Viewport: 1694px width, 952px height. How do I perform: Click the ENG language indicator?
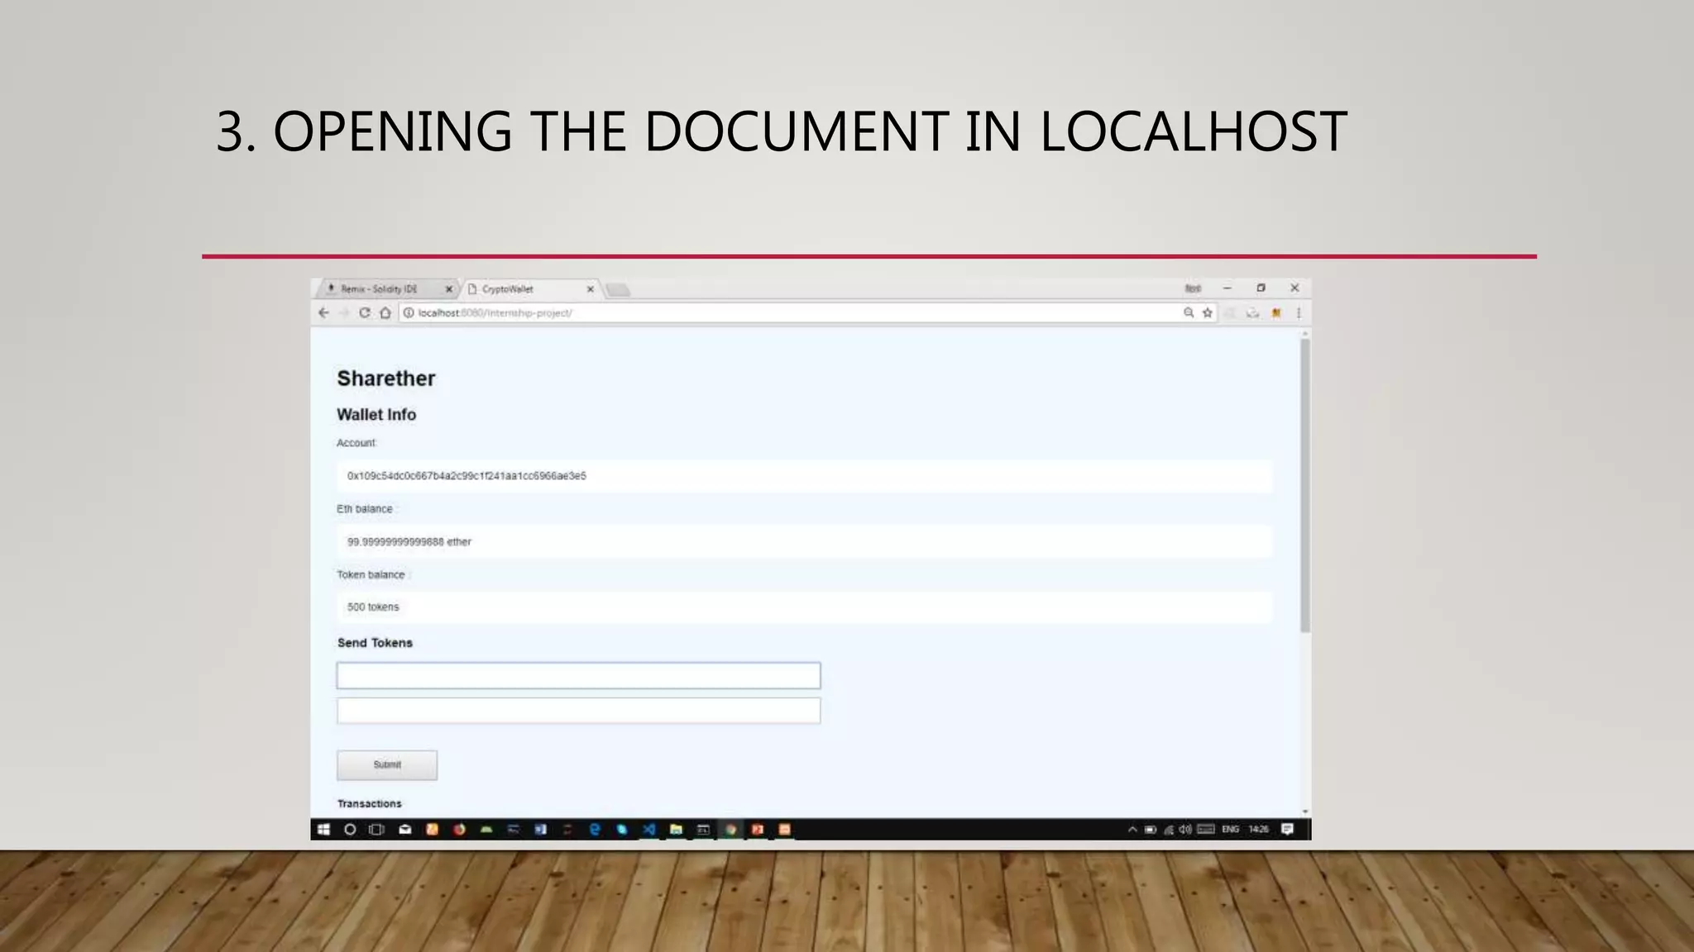pyautogui.click(x=1231, y=830)
